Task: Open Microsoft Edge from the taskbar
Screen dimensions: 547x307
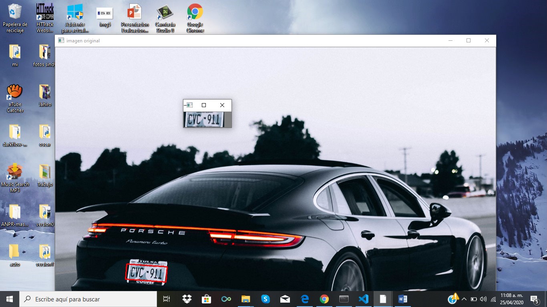Action: (304, 299)
